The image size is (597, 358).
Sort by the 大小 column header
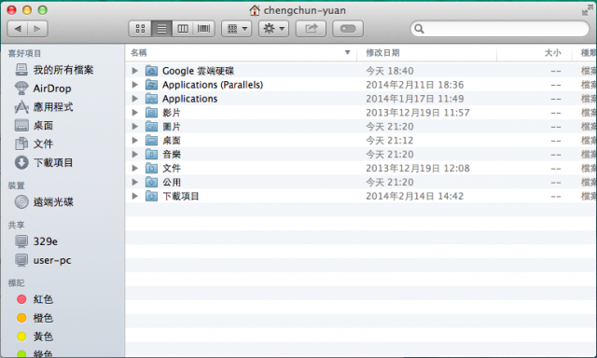[535, 52]
